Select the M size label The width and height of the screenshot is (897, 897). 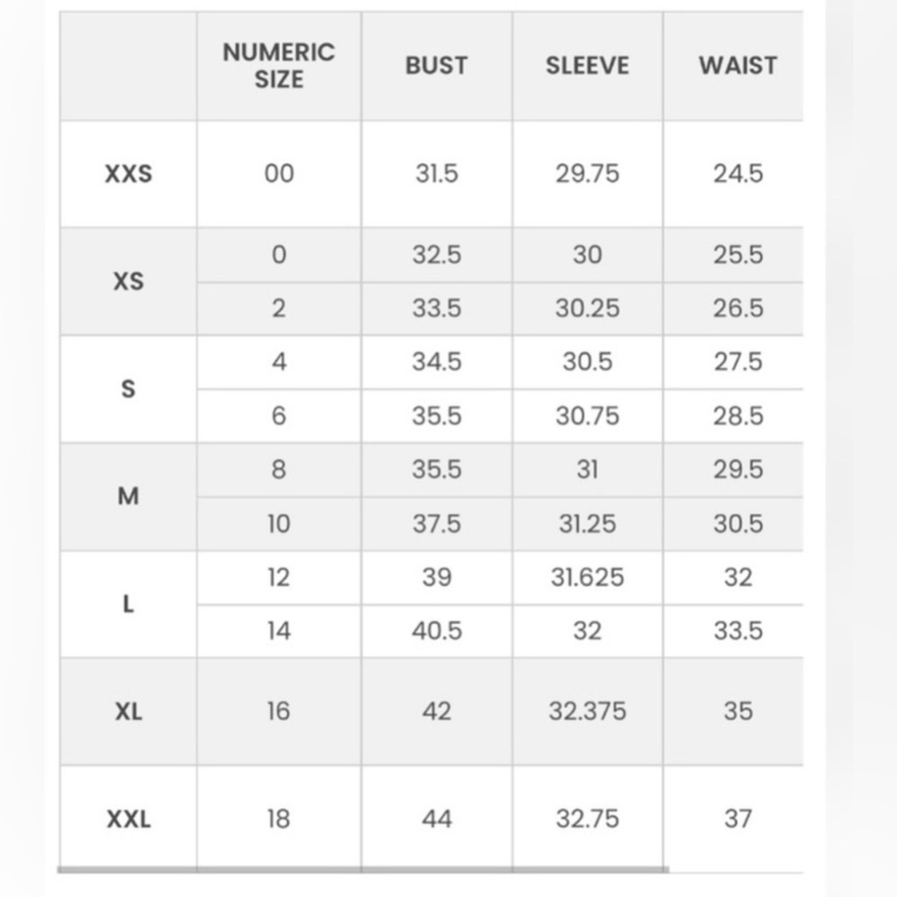point(128,496)
